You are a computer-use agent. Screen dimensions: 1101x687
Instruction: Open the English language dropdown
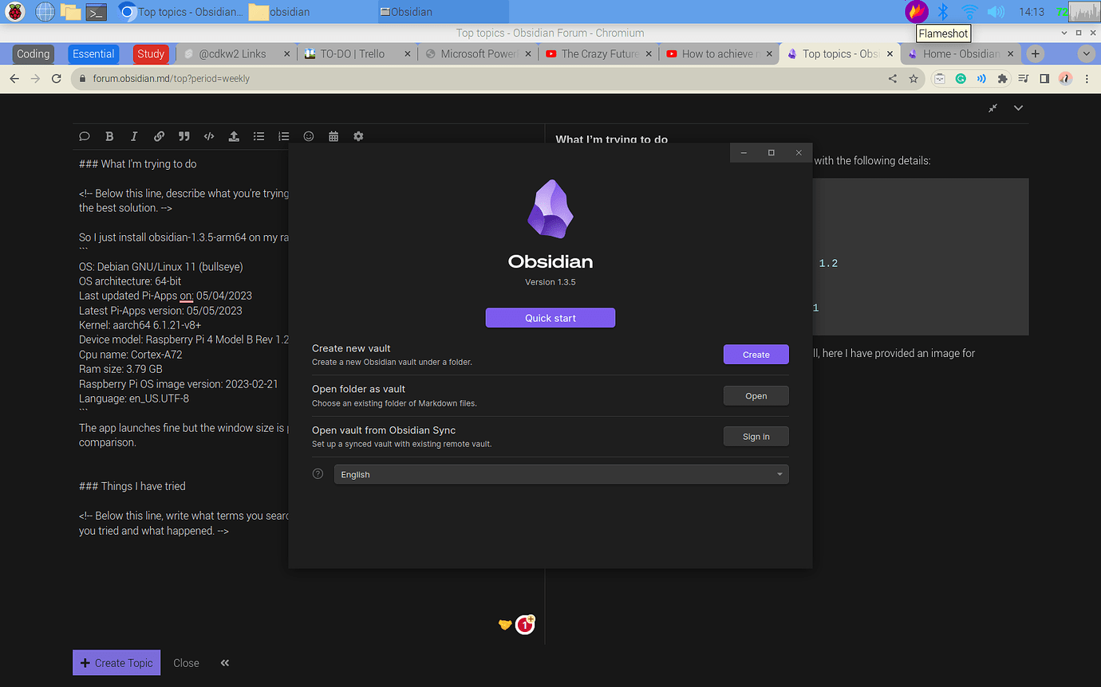(x=561, y=473)
